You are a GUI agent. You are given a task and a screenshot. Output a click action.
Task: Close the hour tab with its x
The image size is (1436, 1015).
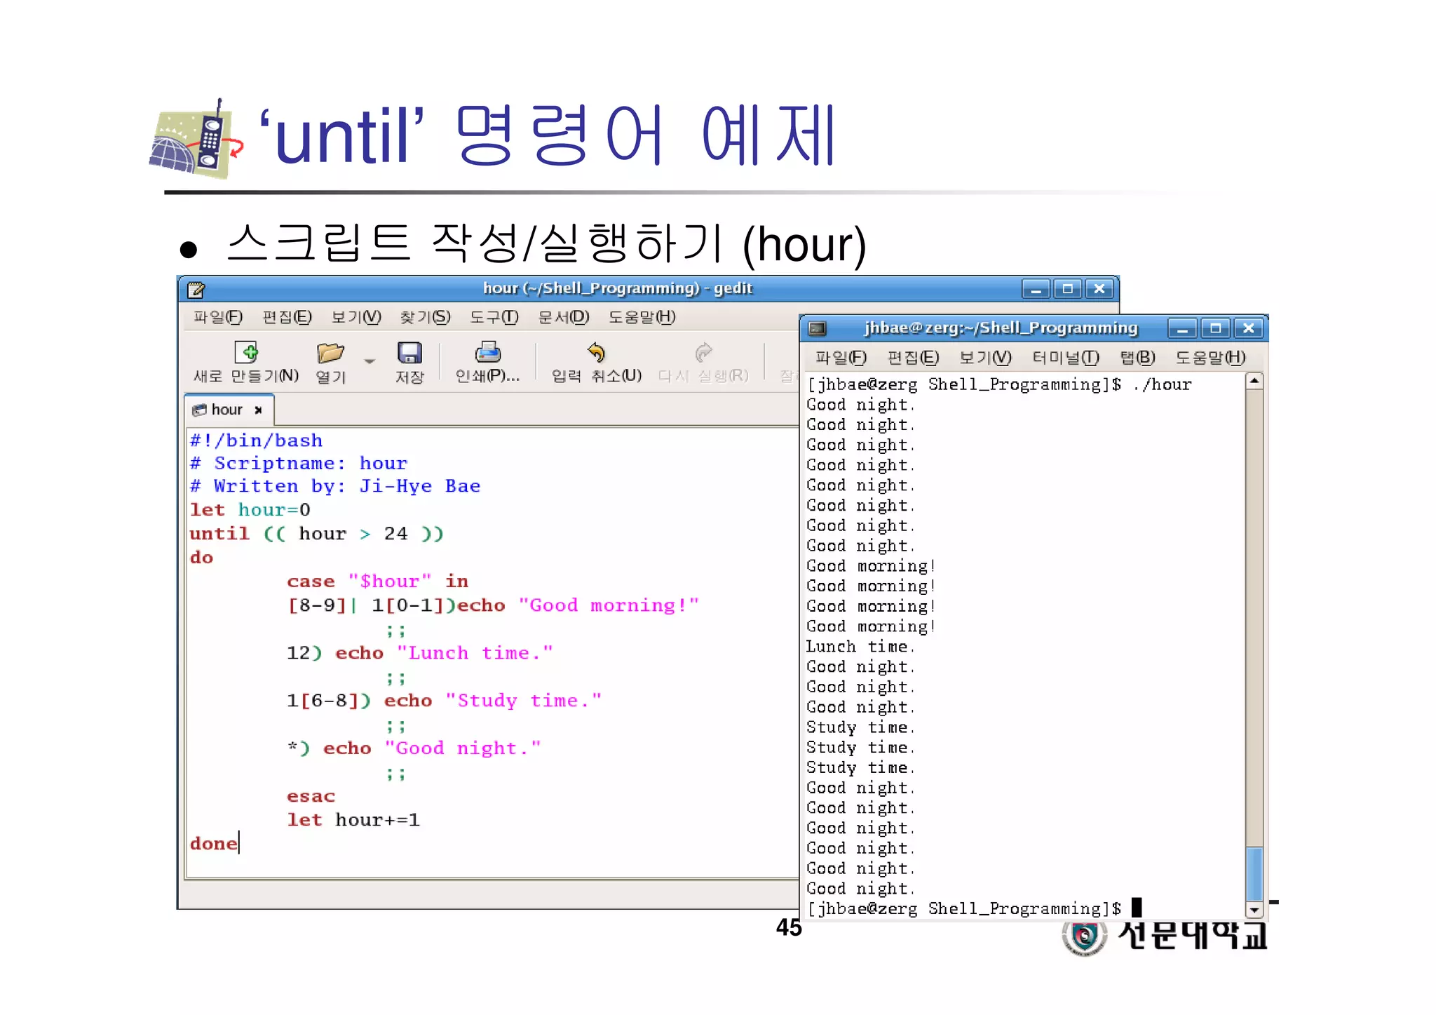click(x=258, y=410)
